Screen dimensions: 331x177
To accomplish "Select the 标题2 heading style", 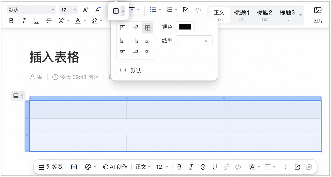I will click(x=264, y=15).
